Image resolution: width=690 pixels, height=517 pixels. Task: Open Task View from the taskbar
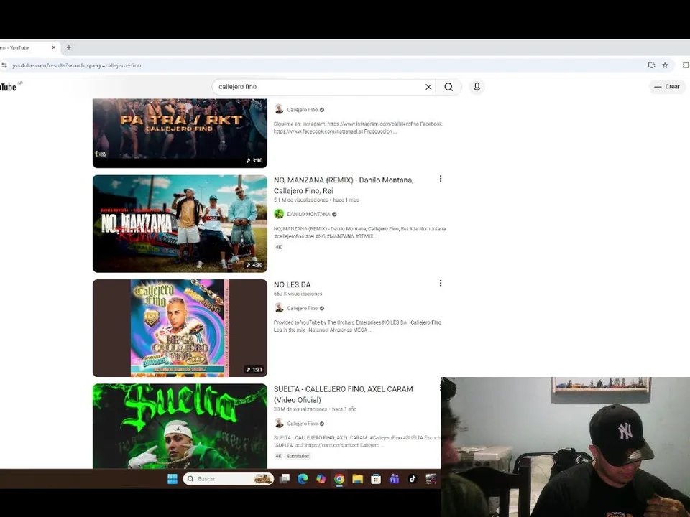tap(285, 479)
